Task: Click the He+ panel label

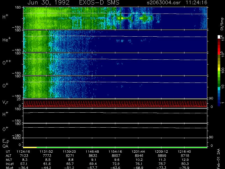Action: (x=6, y=39)
